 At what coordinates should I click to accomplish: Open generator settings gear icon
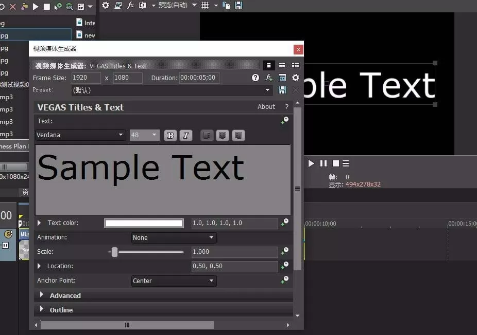(x=295, y=78)
